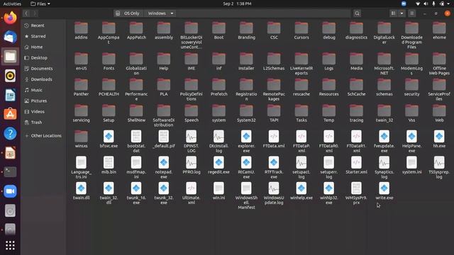
Task: Open Rhythmbox music player in dock
Action: click(10, 76)
